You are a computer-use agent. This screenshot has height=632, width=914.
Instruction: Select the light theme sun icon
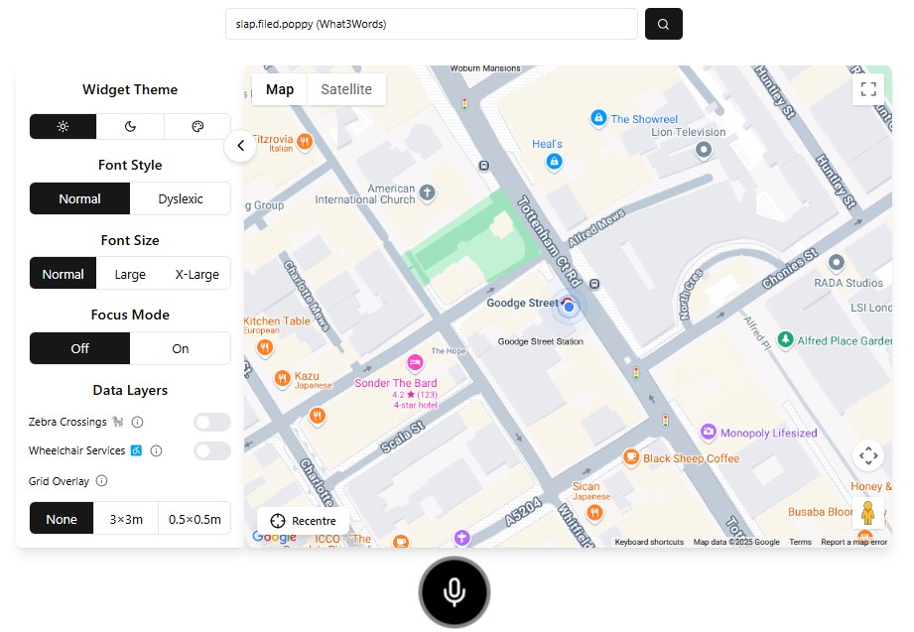point(63,127)
